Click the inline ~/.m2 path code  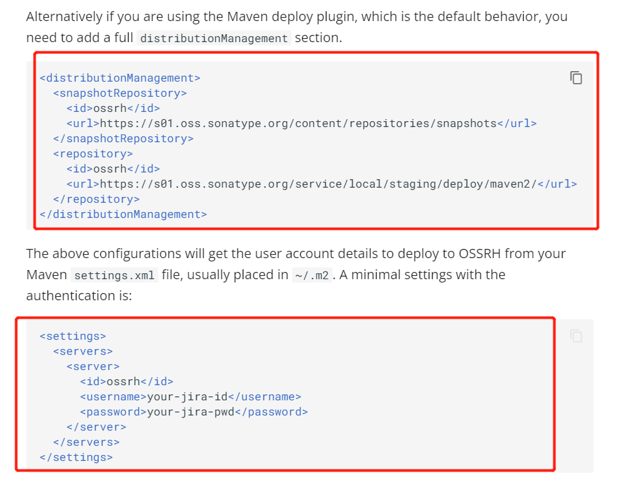click(312, 275)
